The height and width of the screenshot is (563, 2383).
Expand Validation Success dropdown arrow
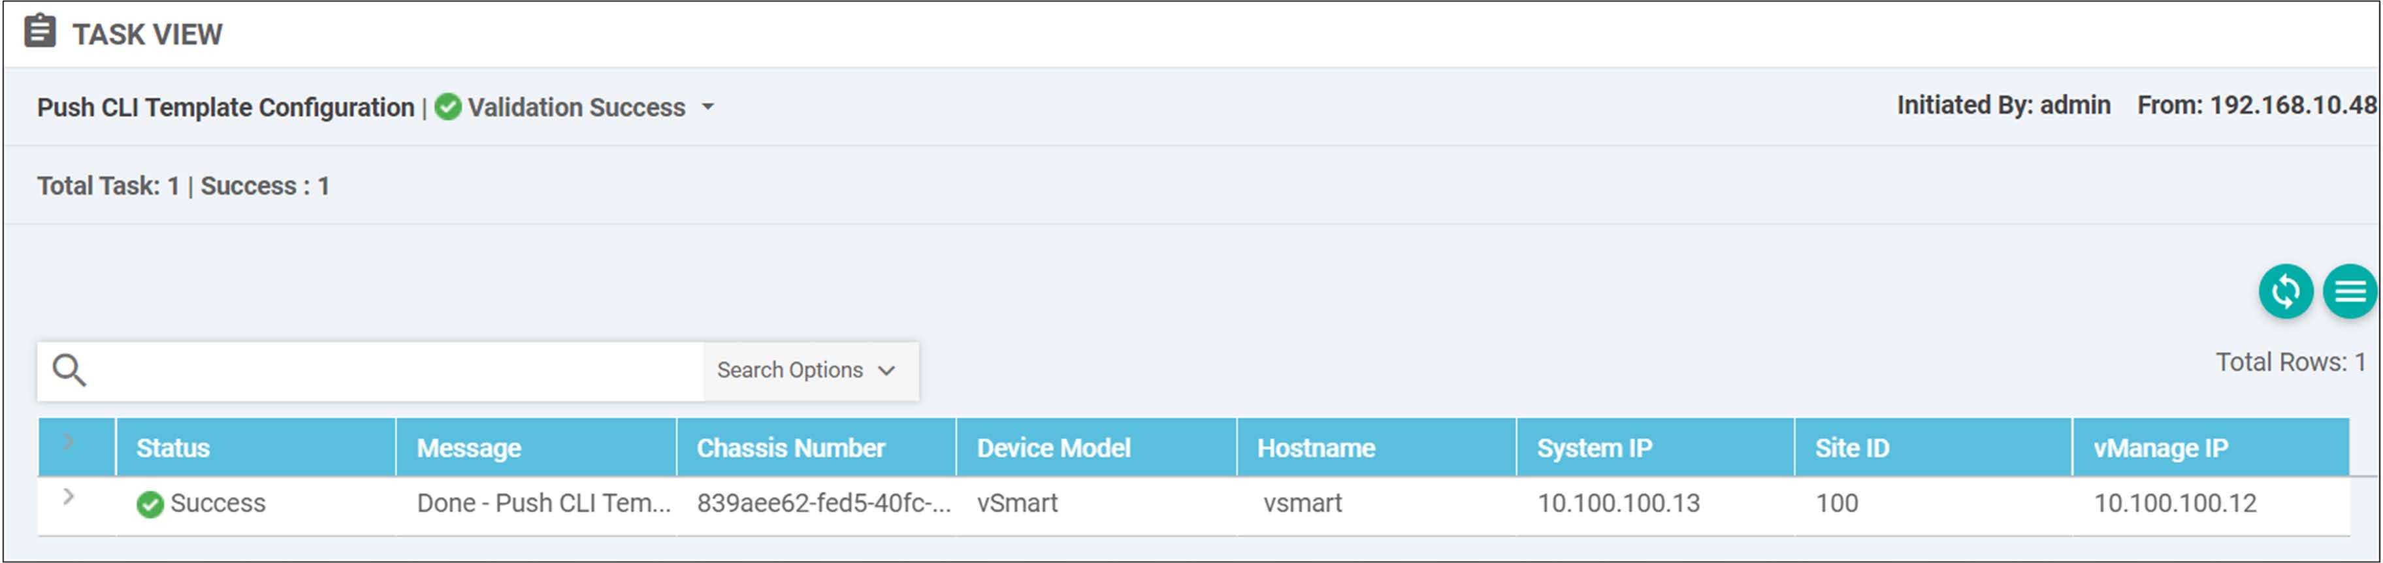click(x=707, y=107)
